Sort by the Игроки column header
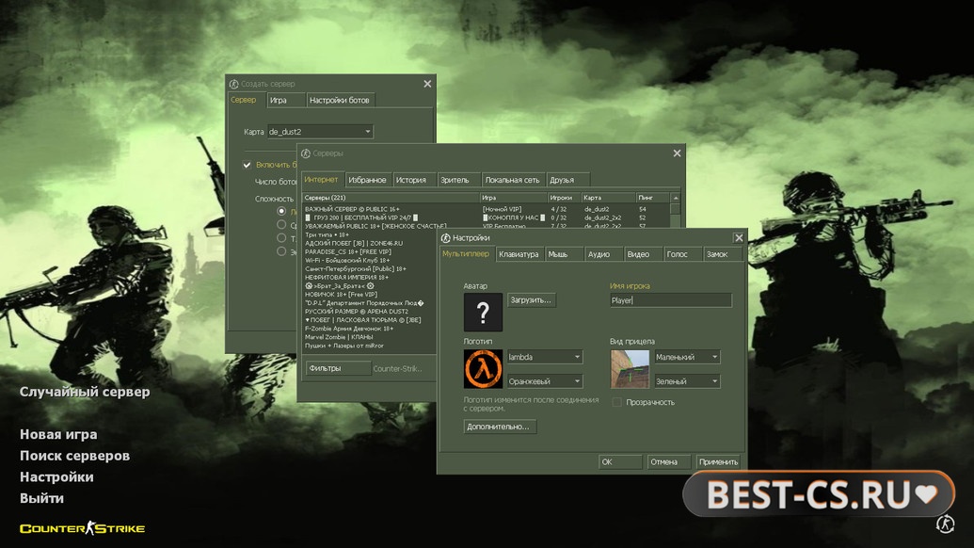This screenshot has height=548, width=974. pos(564,198)
